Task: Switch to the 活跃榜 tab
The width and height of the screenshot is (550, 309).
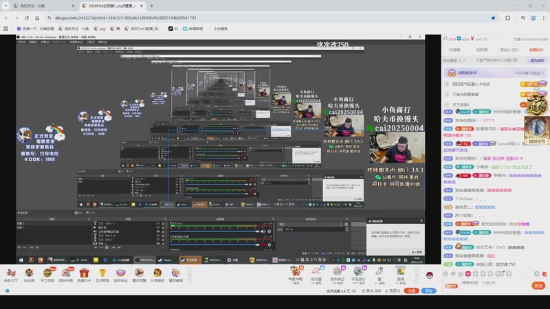Action: 482,49
